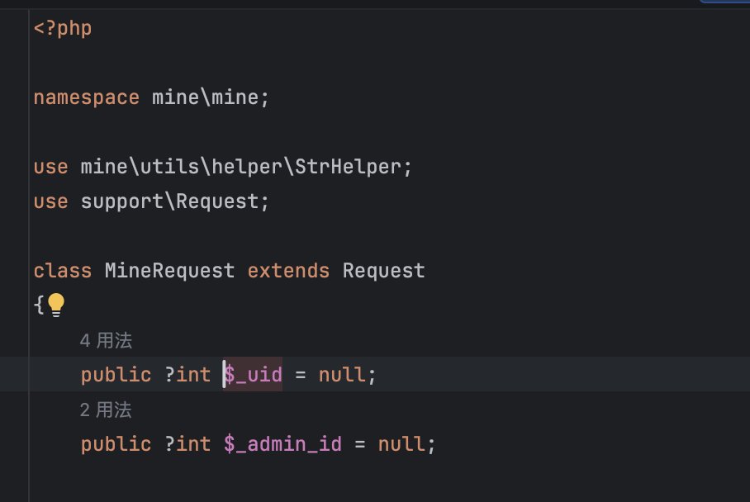The image size is (750, 502).
Task: Click the MineRequest class name
Action: point(170,271)
